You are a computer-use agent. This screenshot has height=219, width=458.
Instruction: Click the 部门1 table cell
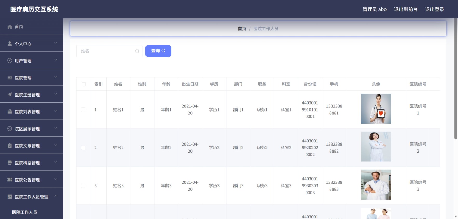238,110
